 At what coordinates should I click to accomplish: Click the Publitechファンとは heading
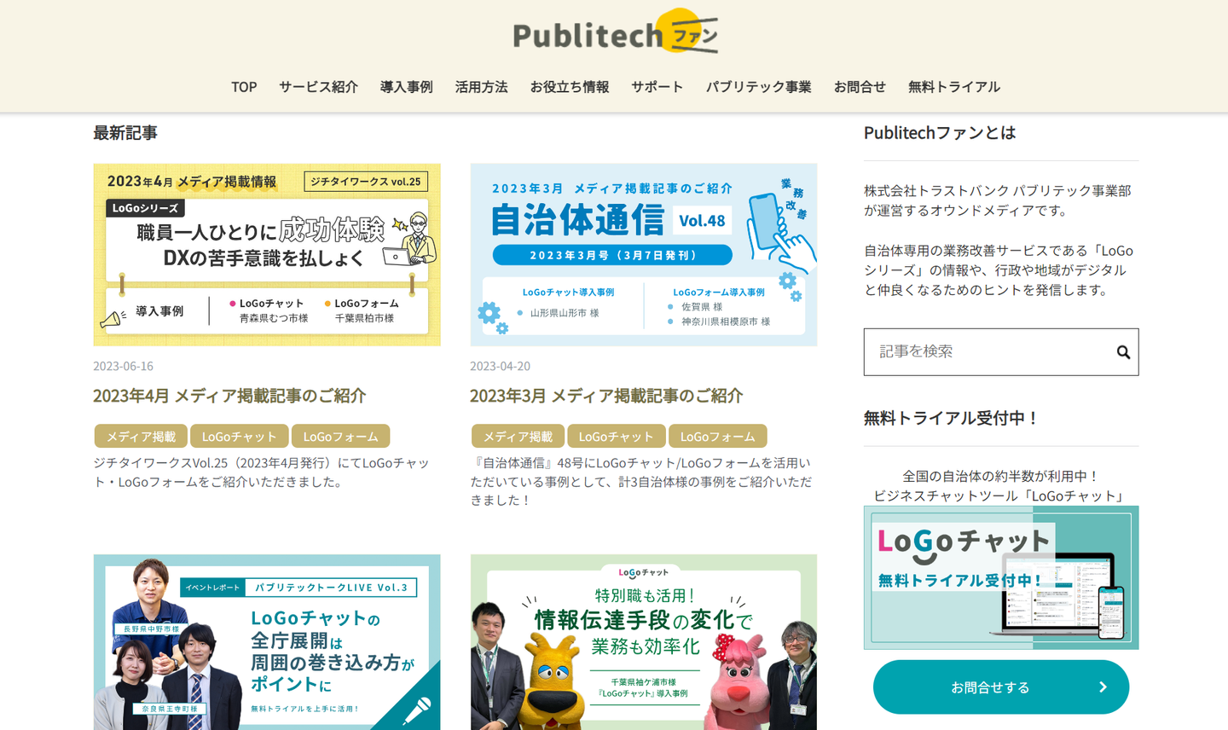tap(940, 133)
